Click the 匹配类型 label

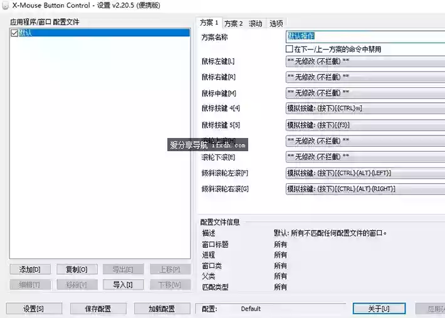215,287
